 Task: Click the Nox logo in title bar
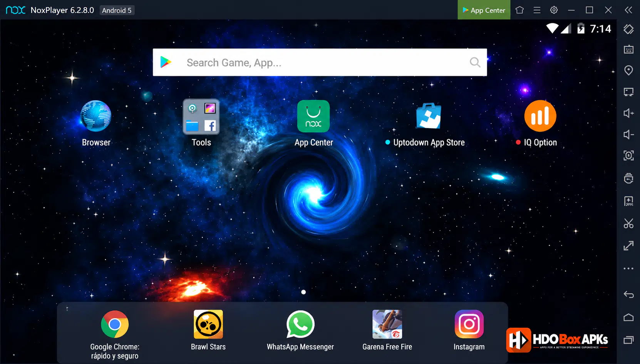click(x=15, y=10)
